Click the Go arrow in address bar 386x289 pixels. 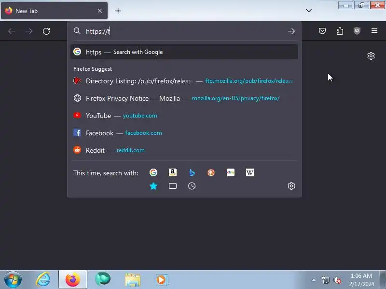click(291, 31)
